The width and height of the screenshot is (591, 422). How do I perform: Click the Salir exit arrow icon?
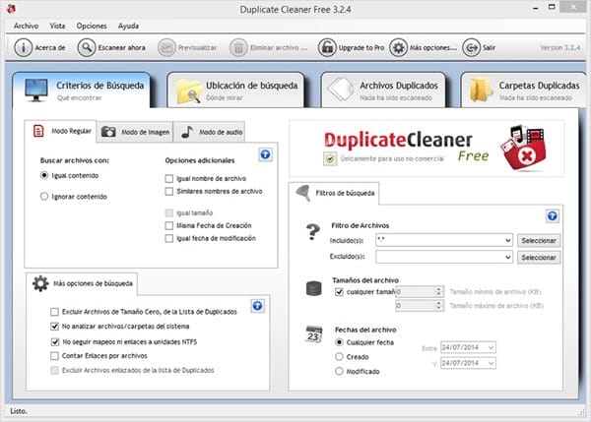(x=471, y=48)
